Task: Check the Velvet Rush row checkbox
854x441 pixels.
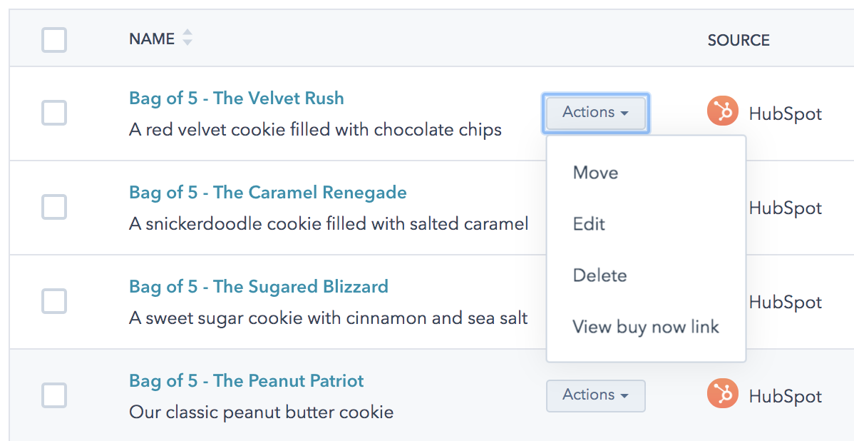Action: click(54, 113)
